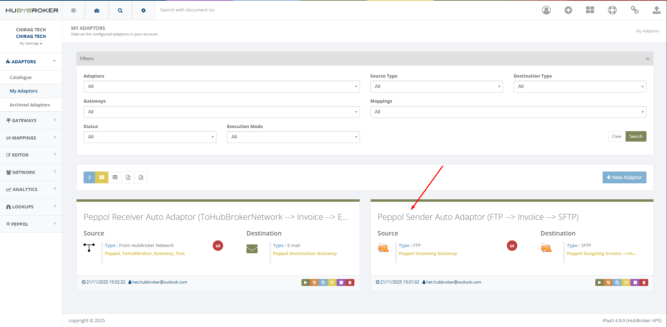Expand the GATEWAYS sidebar section
Screen dimensions: 667x327
point(31,120)
